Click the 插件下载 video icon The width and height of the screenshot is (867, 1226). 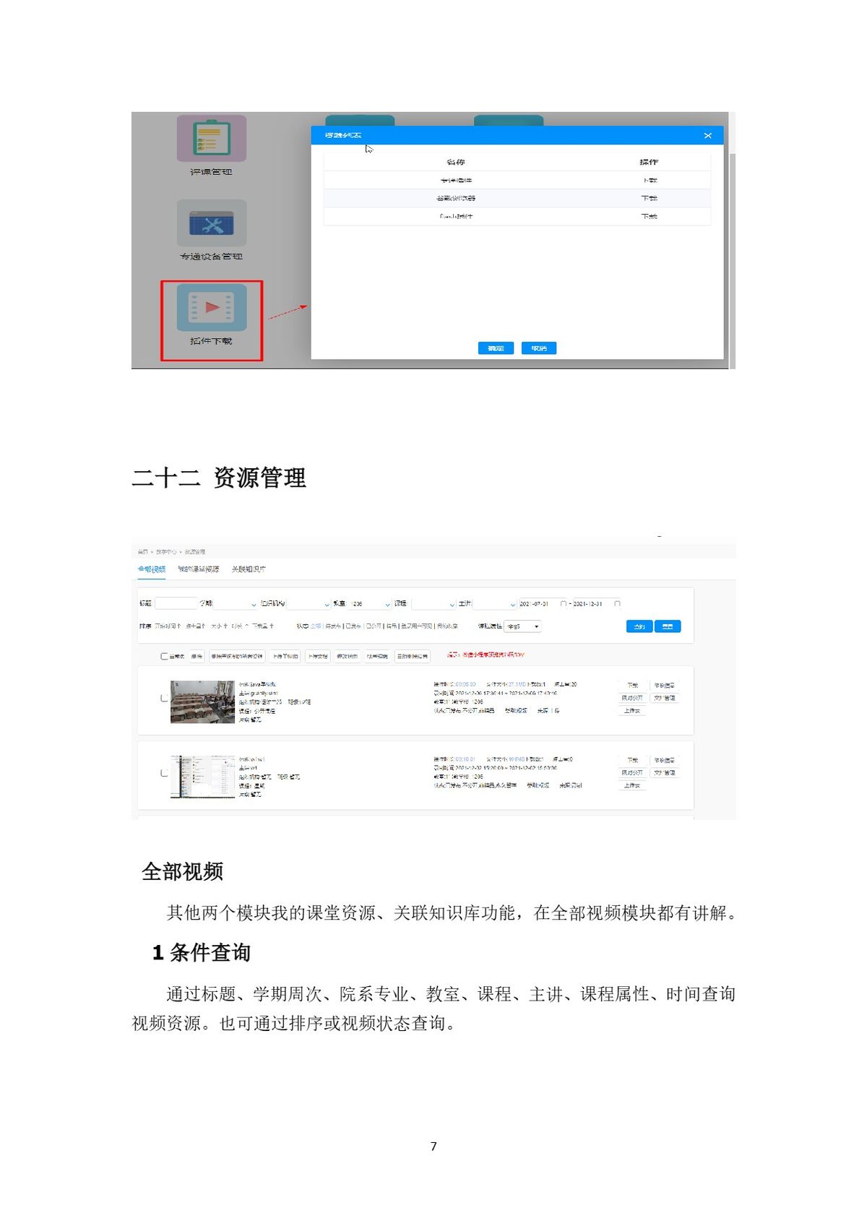pos(211,308)
